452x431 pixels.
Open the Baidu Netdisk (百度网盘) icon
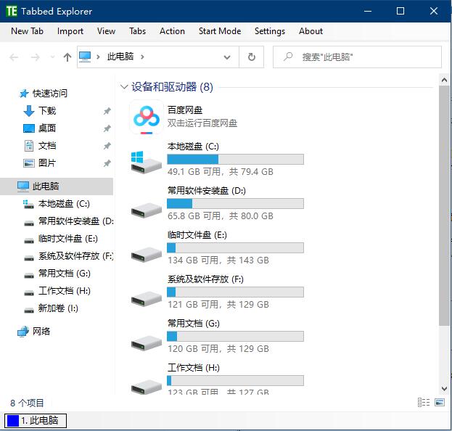pos(147,118)
